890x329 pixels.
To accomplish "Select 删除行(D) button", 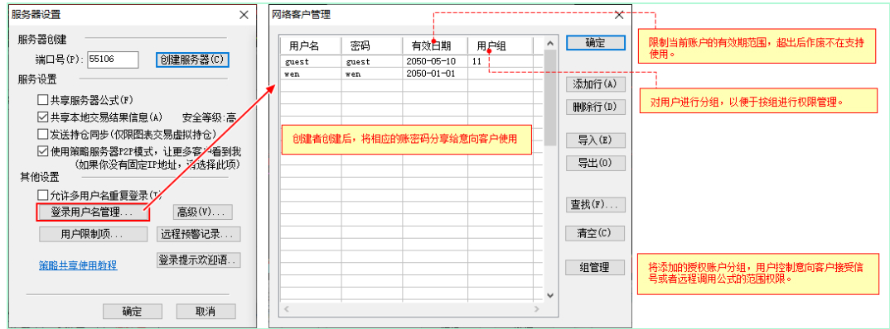I will click(x=596, y=107).
